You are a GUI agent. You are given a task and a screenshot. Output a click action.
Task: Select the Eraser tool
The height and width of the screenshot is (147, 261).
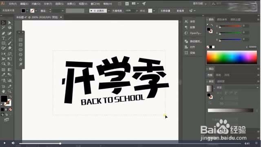point(10,48)
